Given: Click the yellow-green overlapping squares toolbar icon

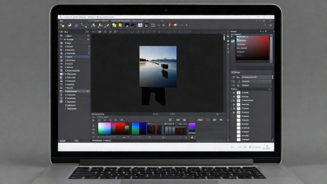Looking at the screenshot, I should pos(114,25).
